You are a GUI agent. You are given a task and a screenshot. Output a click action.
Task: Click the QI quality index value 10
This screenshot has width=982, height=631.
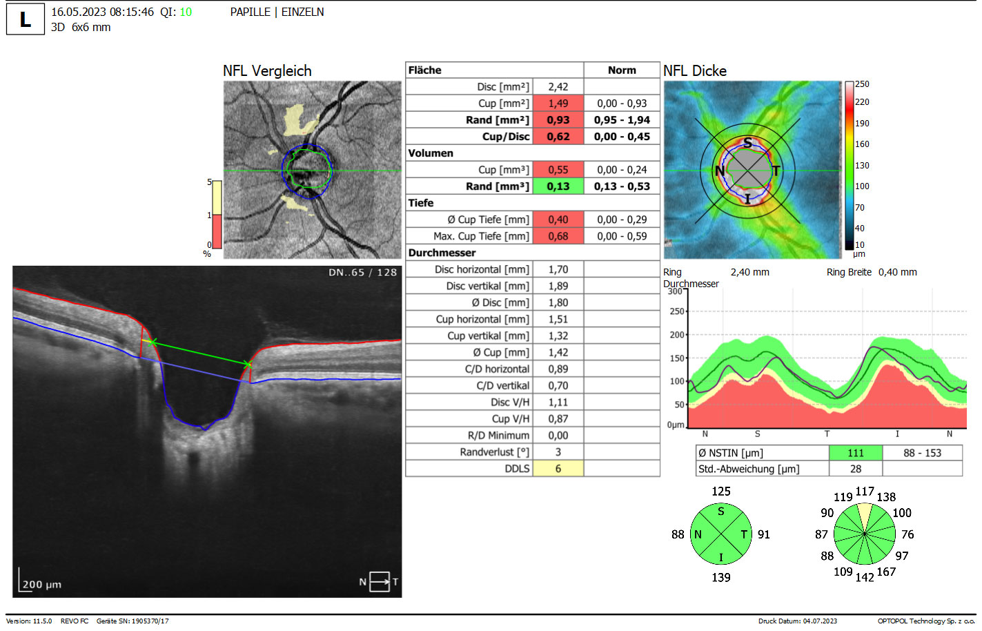186,12
